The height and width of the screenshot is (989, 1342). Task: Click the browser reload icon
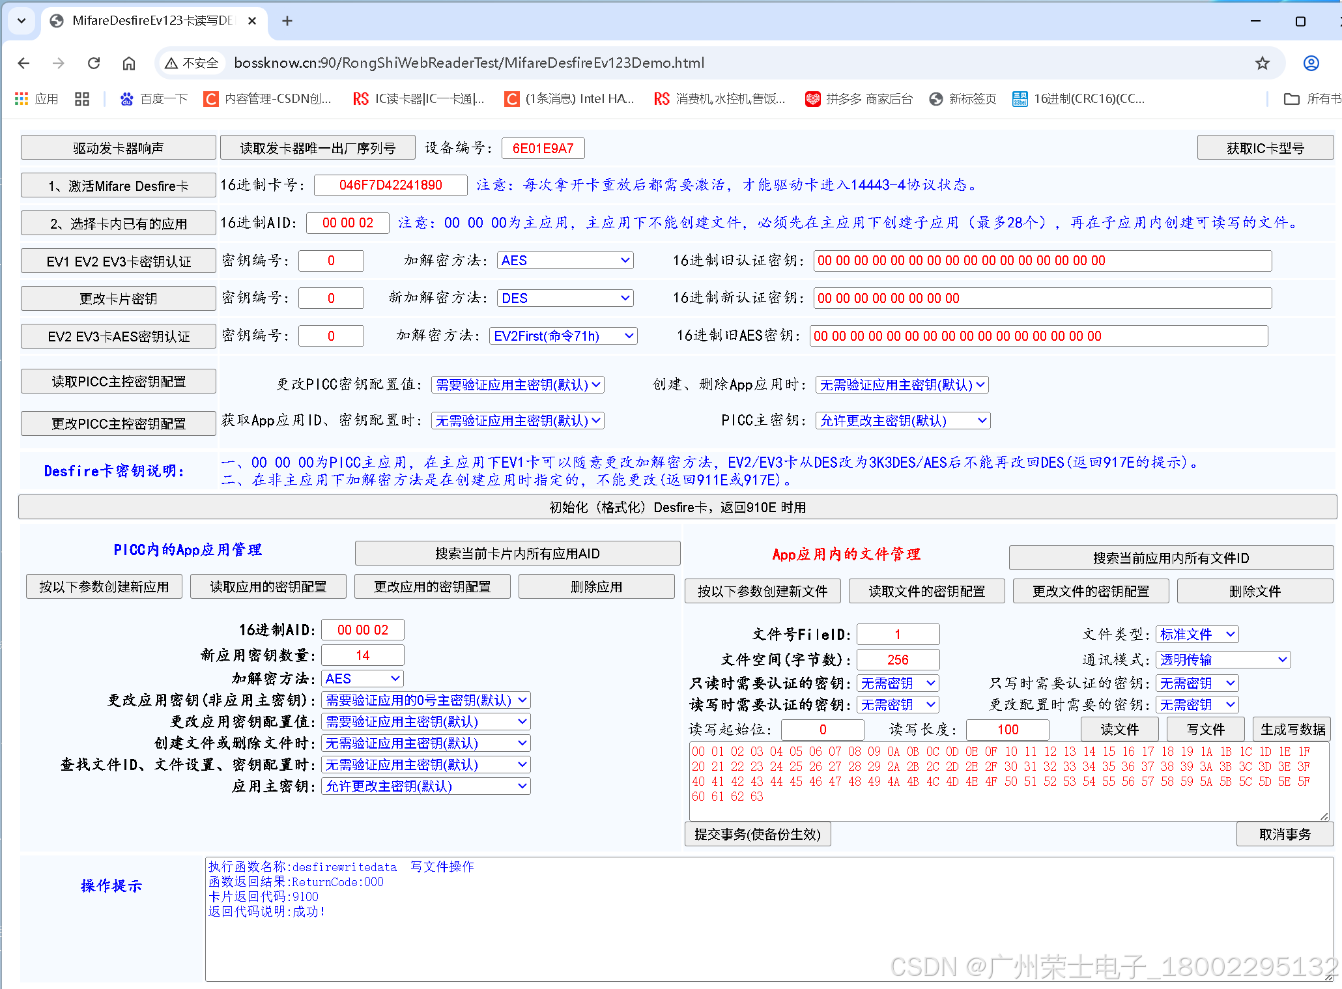coord(94,63)
